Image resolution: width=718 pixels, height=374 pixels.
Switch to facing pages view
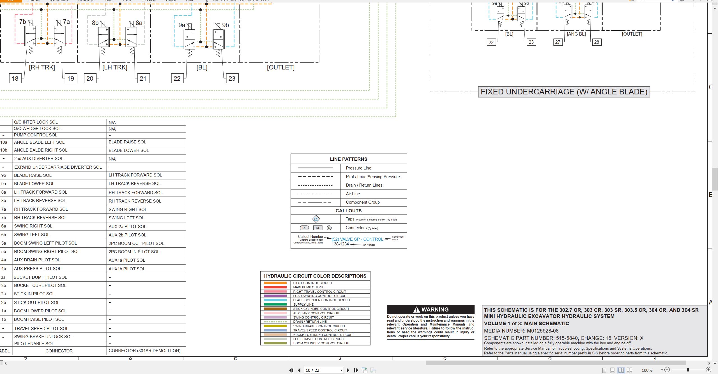(x=621, y=370)
